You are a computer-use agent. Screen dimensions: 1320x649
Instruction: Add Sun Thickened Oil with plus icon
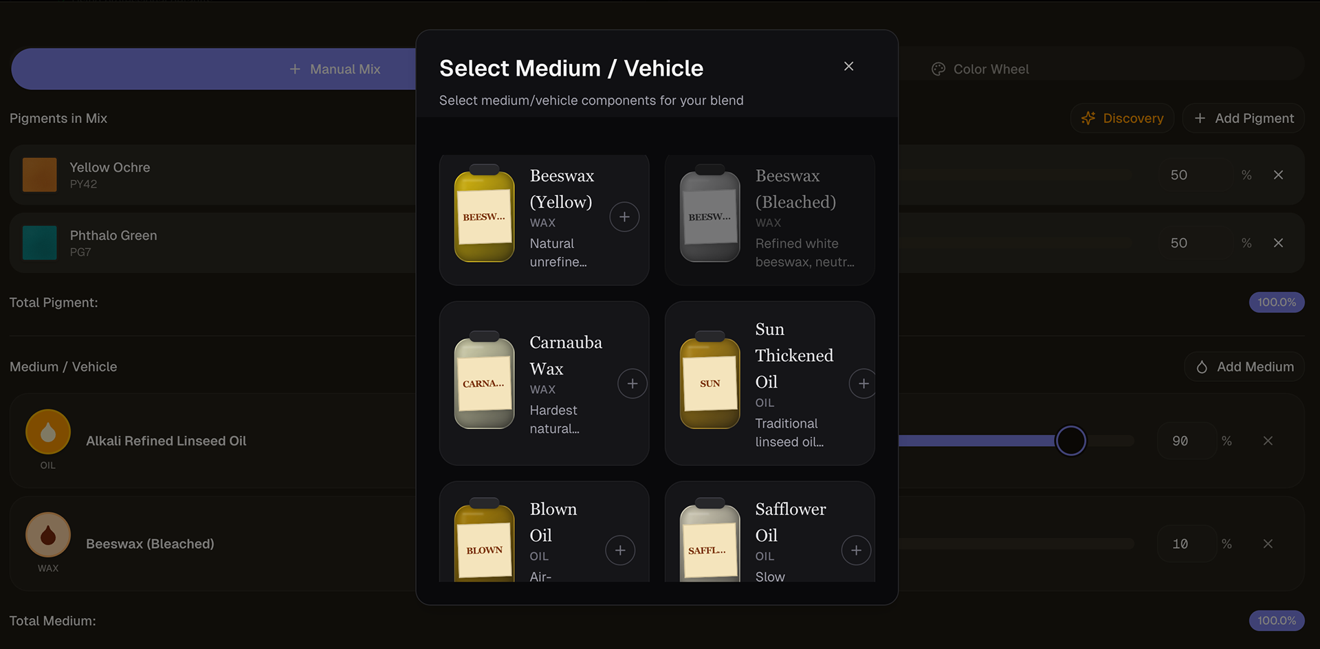point(863,384)
